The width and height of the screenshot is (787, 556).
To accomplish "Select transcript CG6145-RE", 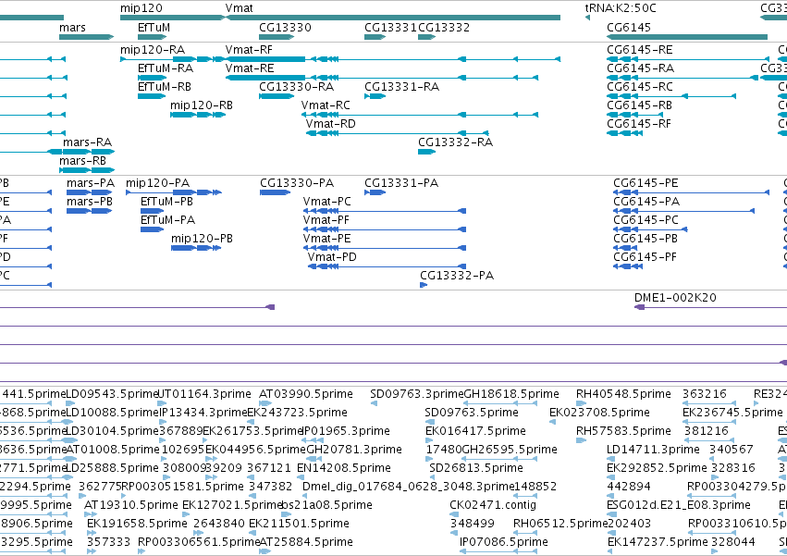I will tap(639, 50).
